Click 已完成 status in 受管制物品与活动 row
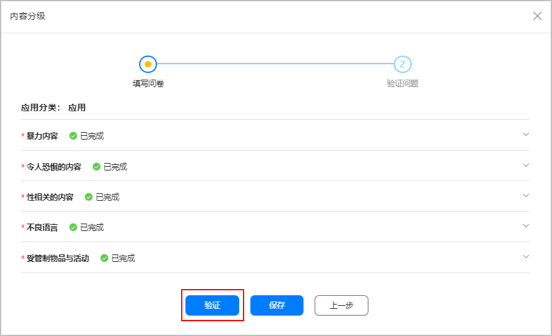This screenshot has width=552, height=336. click(123, 258)
